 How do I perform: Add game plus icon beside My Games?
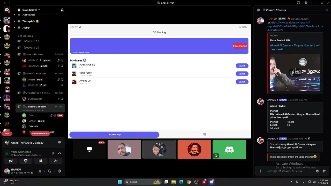(x=85, y=60)
